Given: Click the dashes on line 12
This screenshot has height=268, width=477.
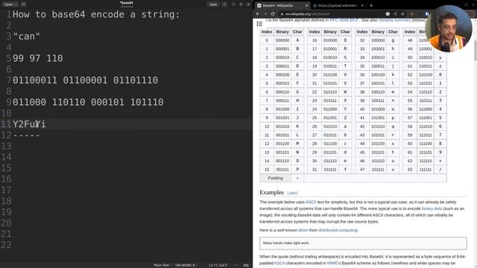Looking at the screenshot, I should tap(27, 135).
